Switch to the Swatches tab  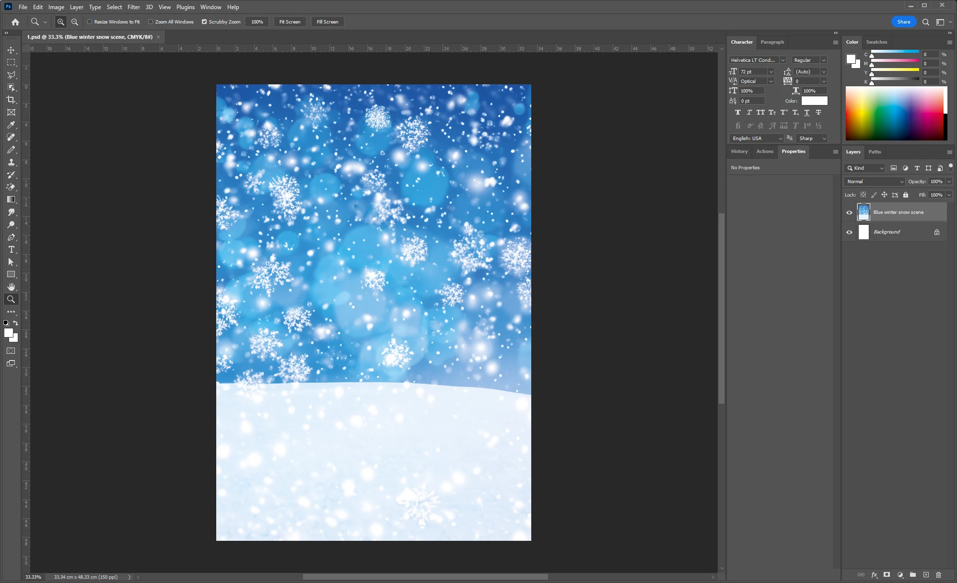[876, 42]
